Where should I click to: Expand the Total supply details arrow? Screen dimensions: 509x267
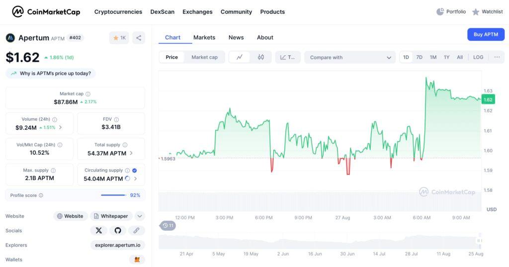click(x=131, y=153)
